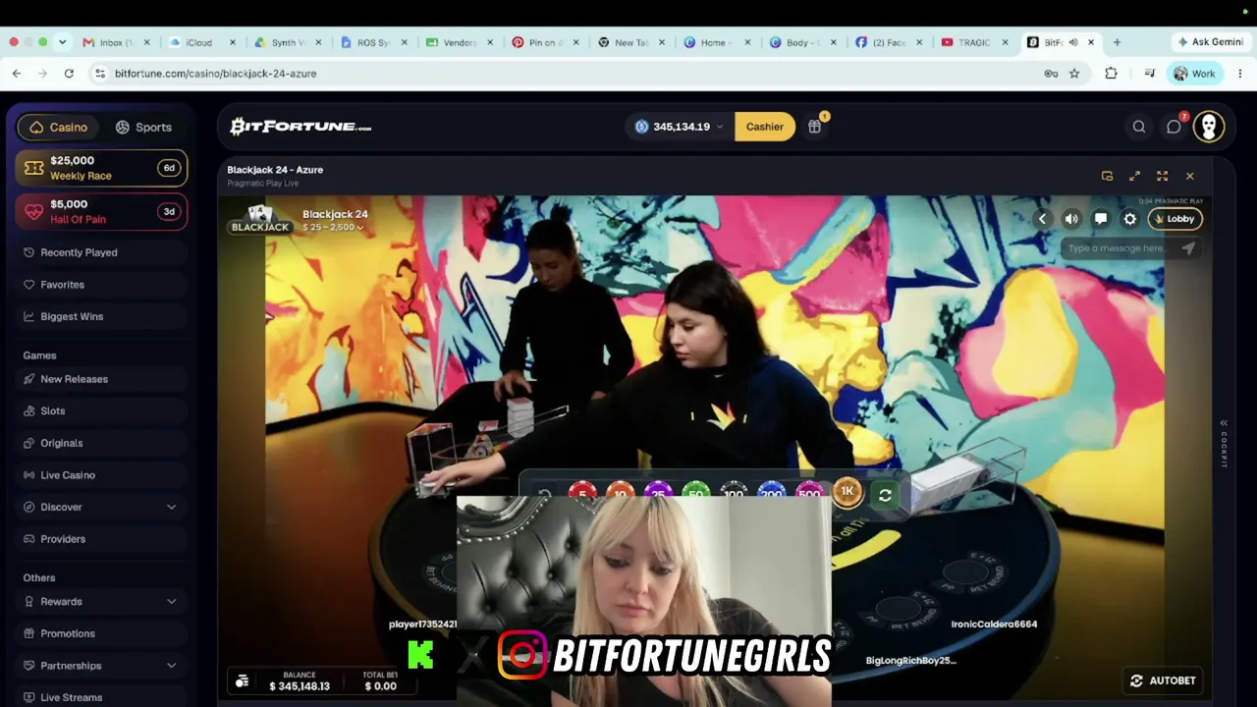This screenshot has width=1257, height=707.
Task: Switch to the Casino tab
Action: point(58,128)
